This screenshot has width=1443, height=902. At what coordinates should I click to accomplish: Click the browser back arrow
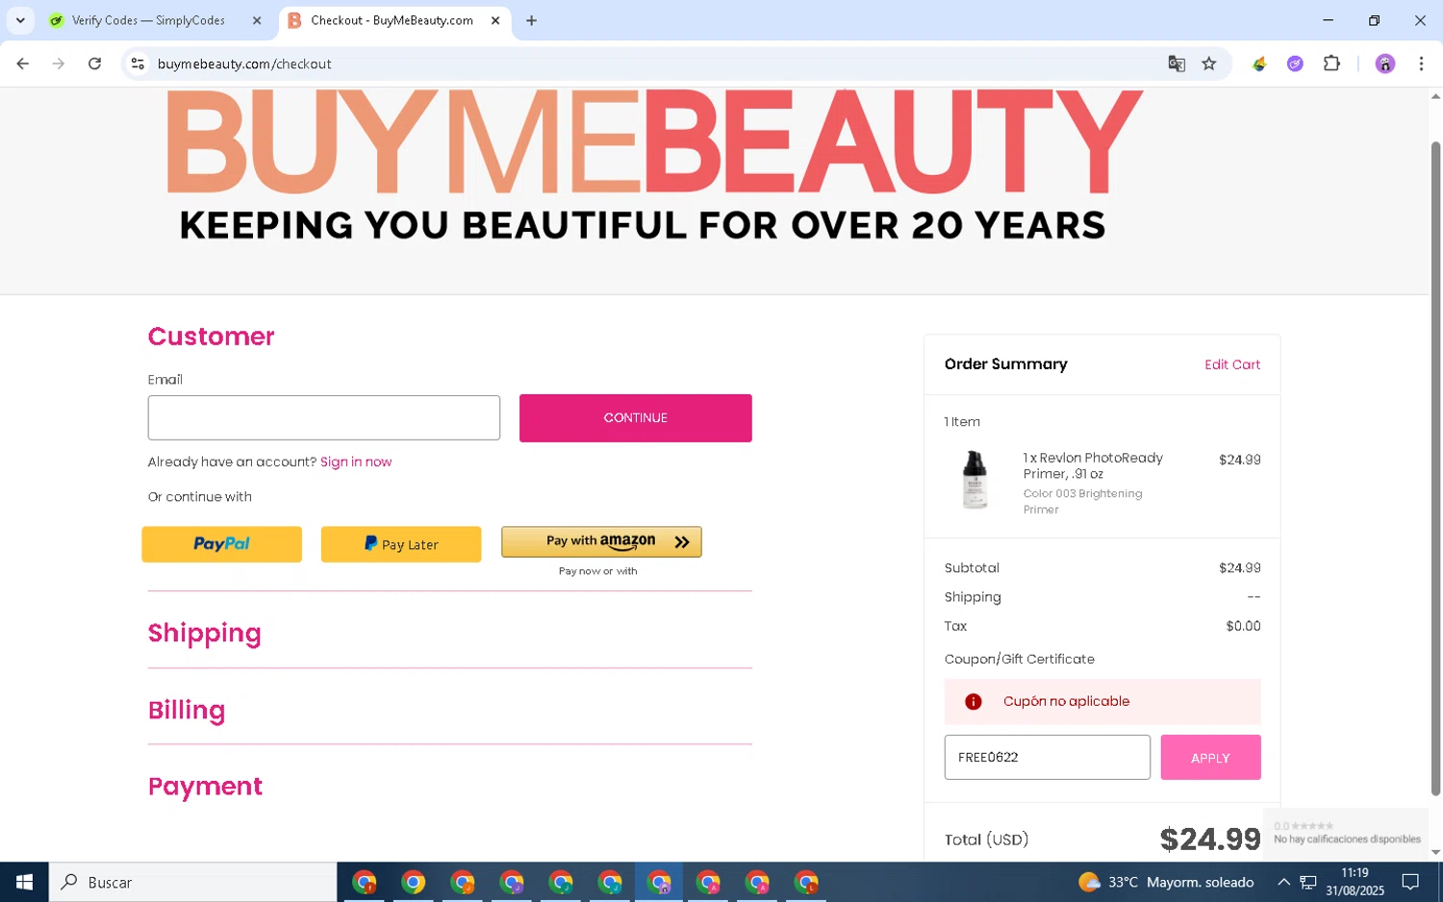point(22,63)
